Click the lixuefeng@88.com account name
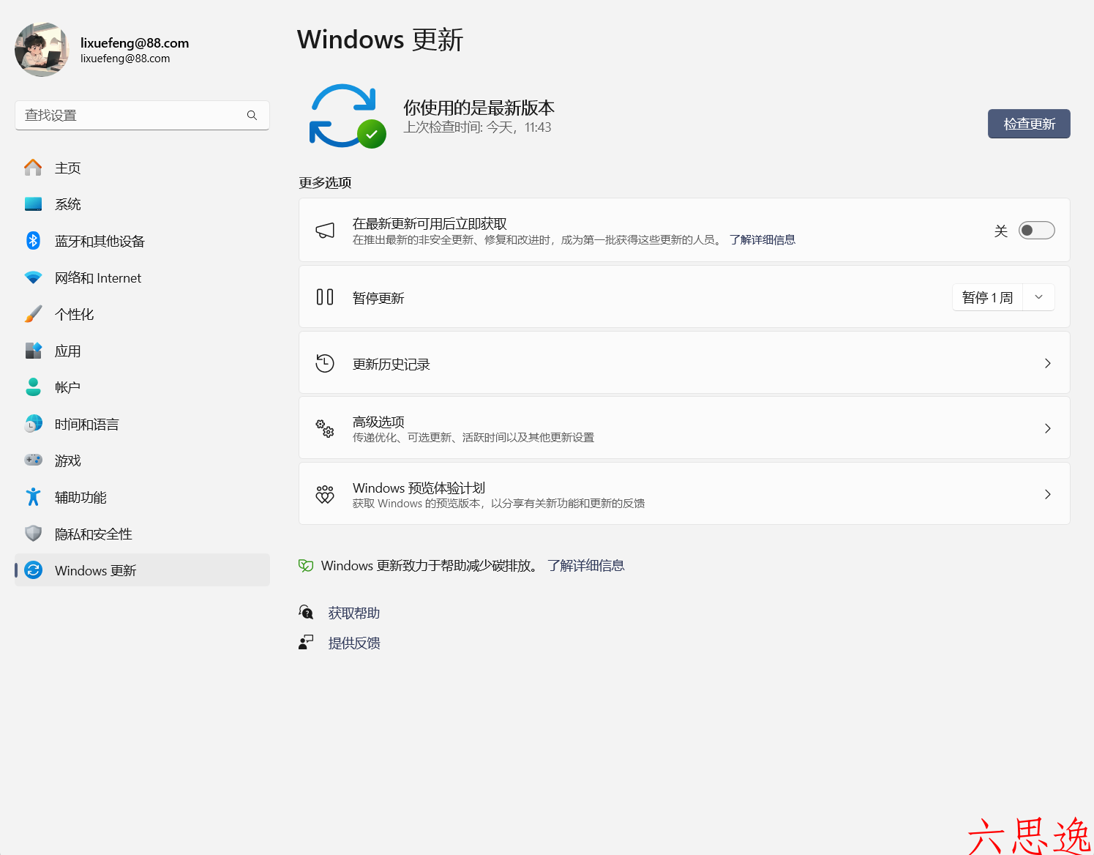Screen dimensions: 1094x855 point(135,42)
